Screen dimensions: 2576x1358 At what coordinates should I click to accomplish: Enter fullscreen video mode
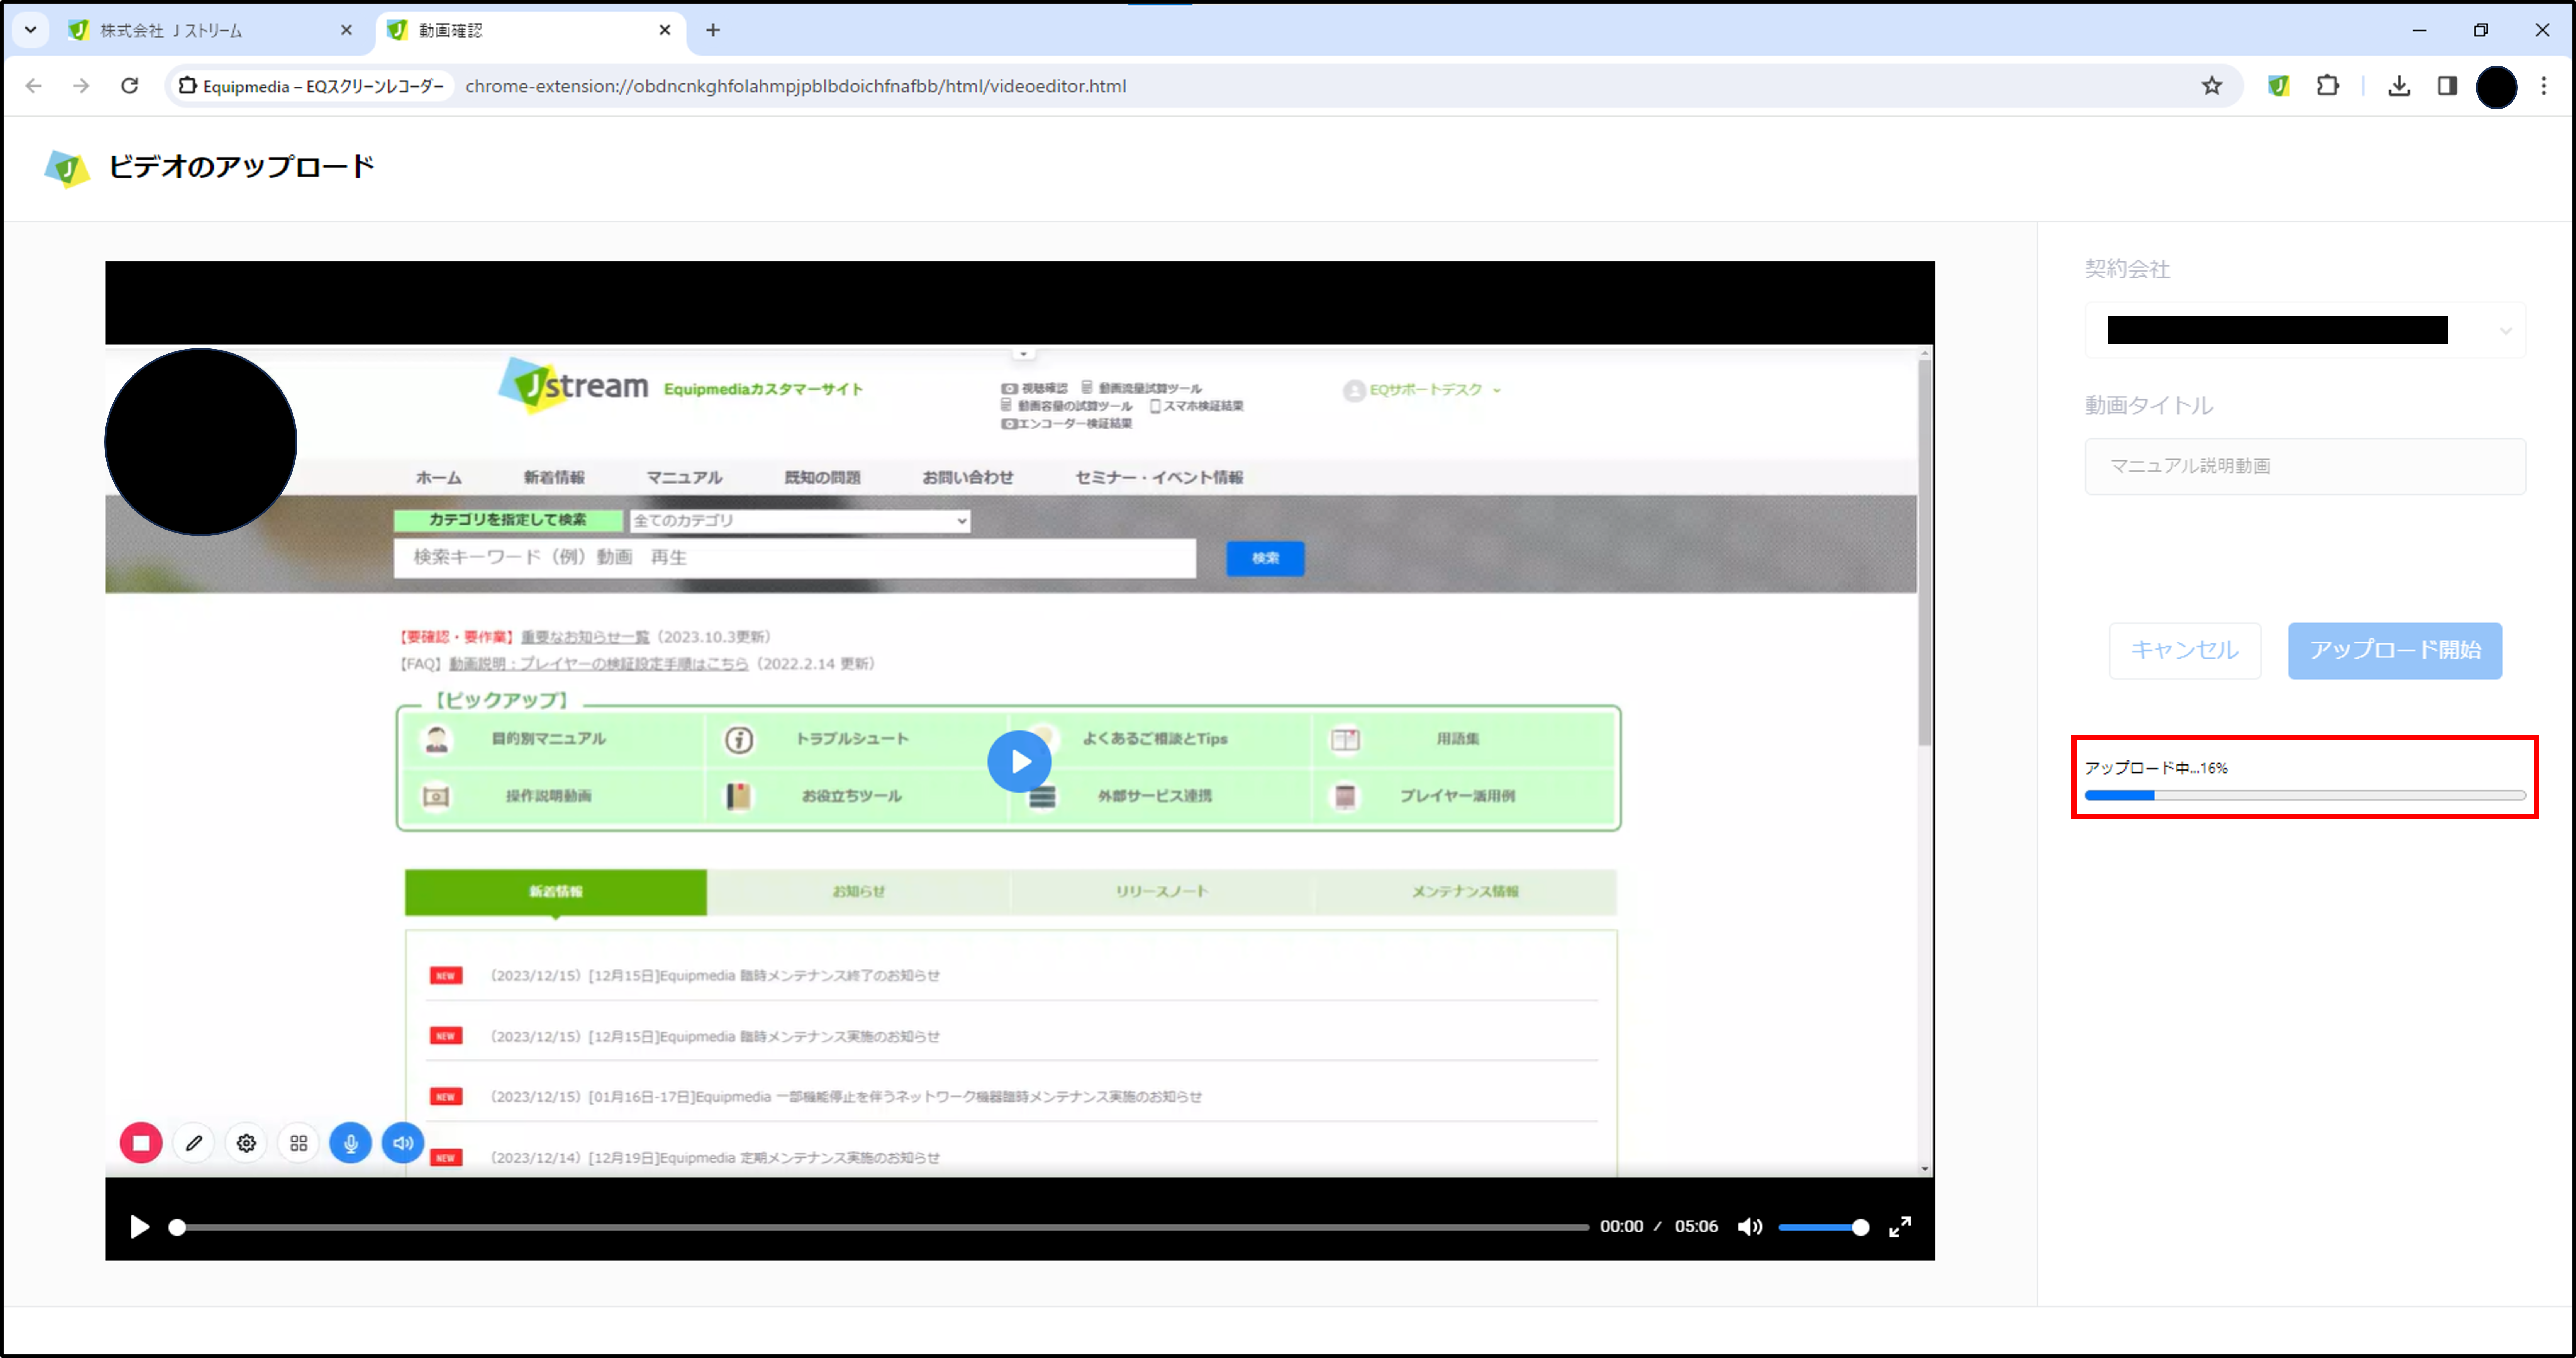tap(1900, 1227)
